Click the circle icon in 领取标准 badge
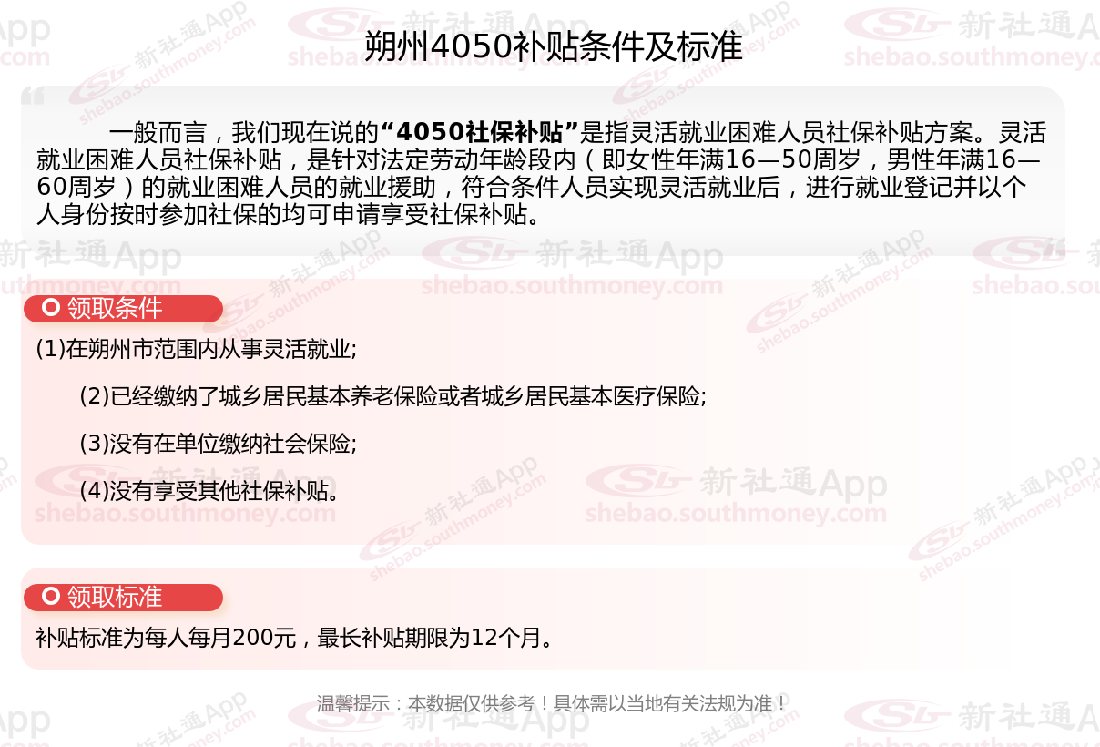 click(x=51, y=597)
